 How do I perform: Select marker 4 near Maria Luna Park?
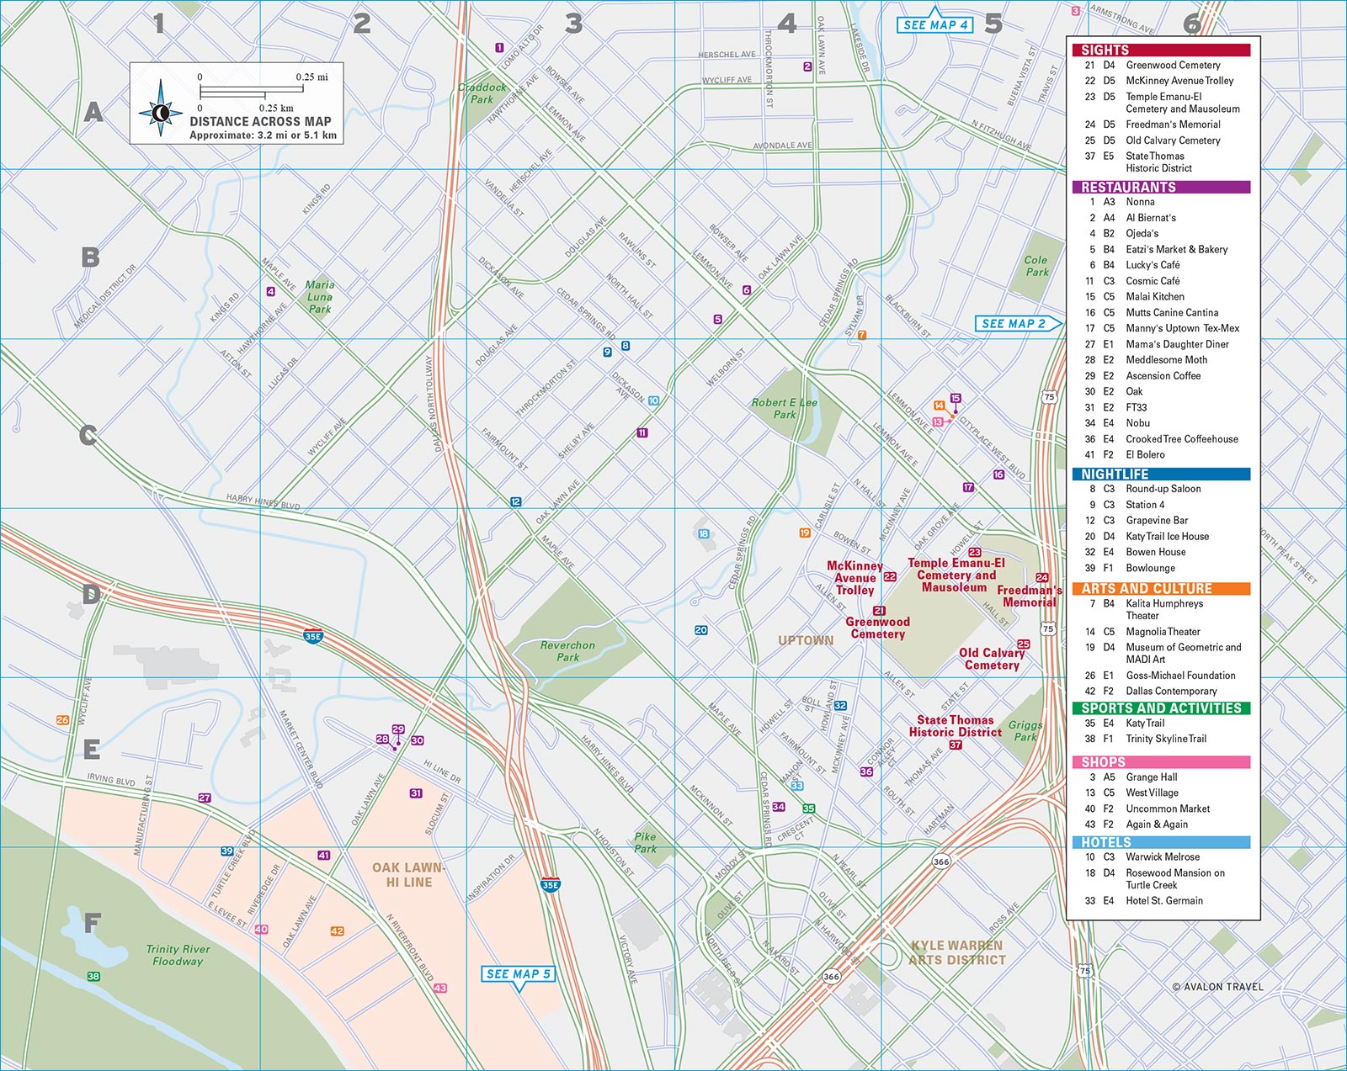tap(270, 292)
